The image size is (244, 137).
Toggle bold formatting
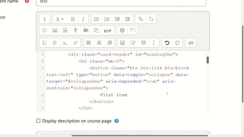[x=73, y=19]
